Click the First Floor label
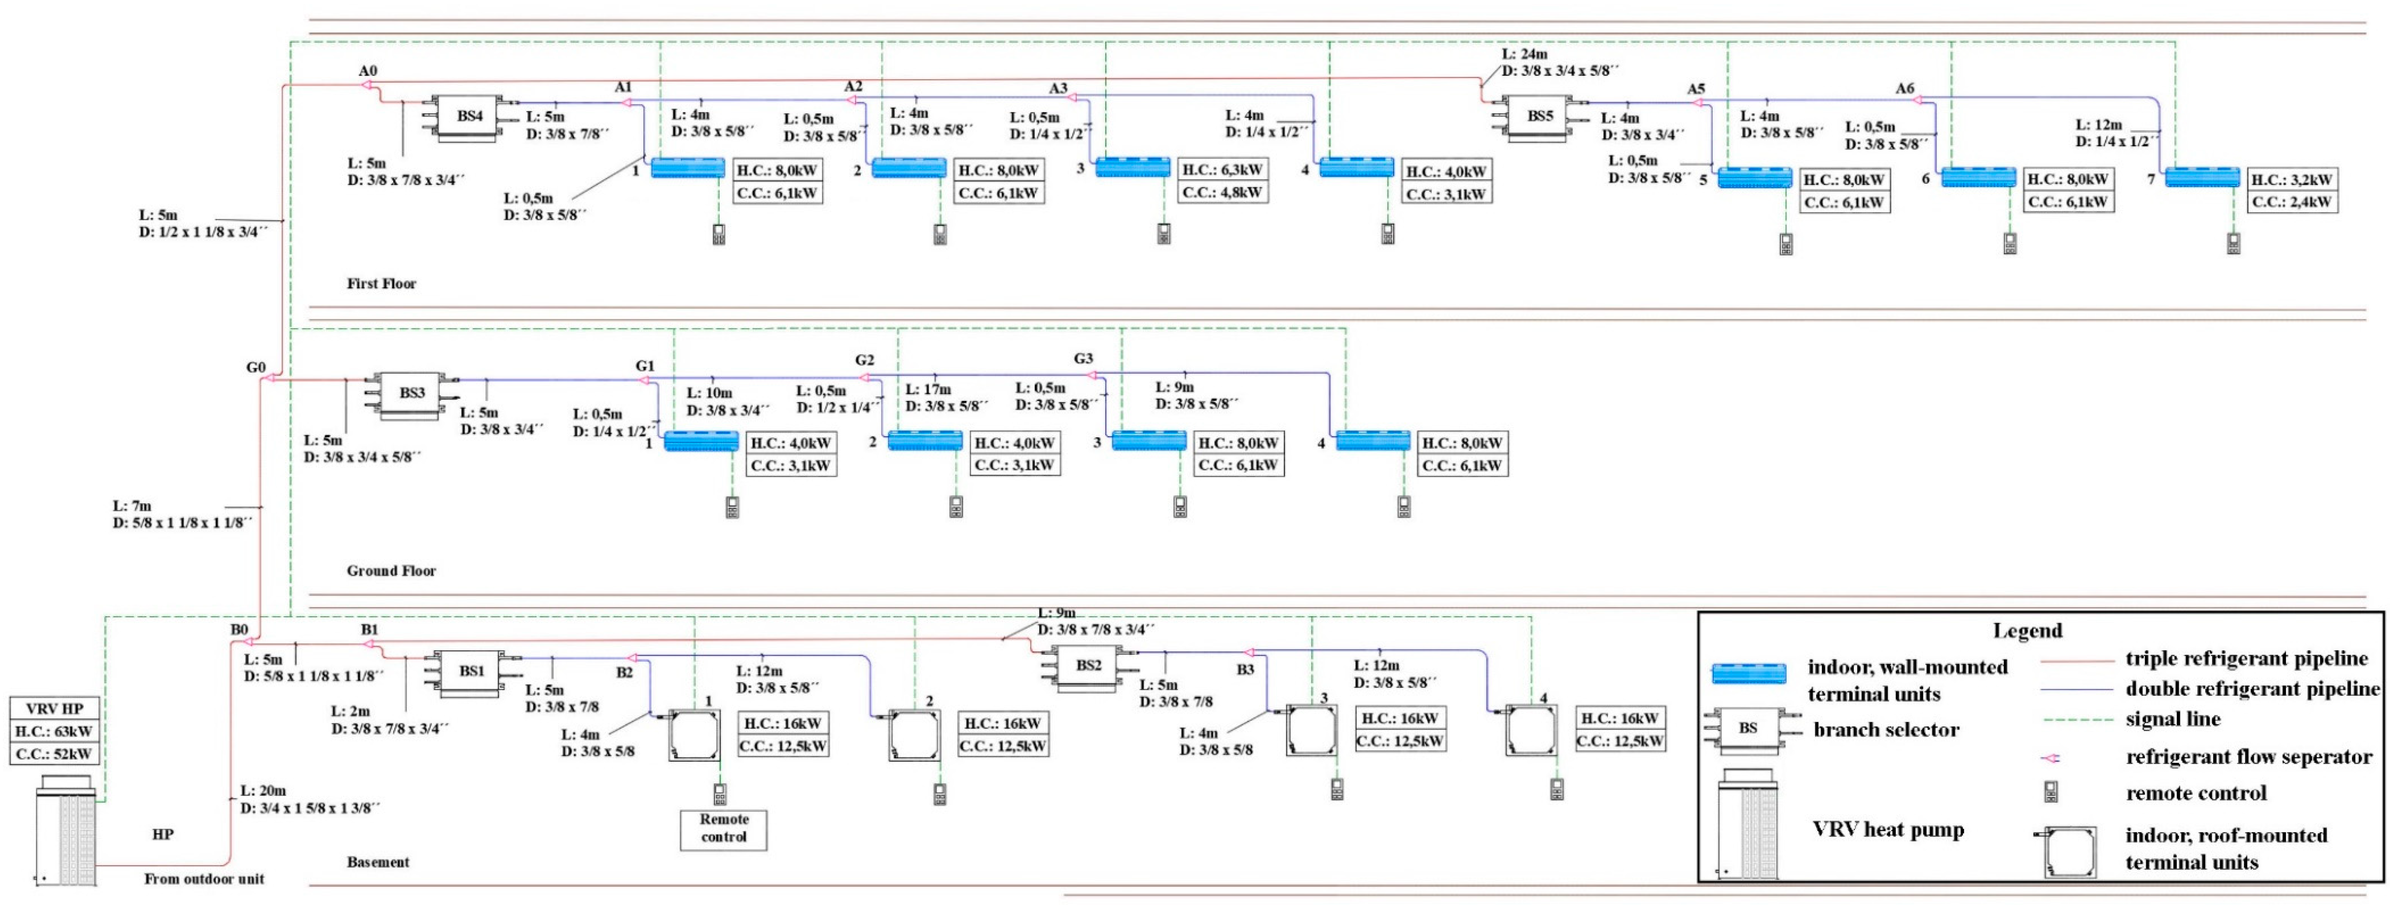Viewport: 2408px width, 912px height. pos(381,283)
